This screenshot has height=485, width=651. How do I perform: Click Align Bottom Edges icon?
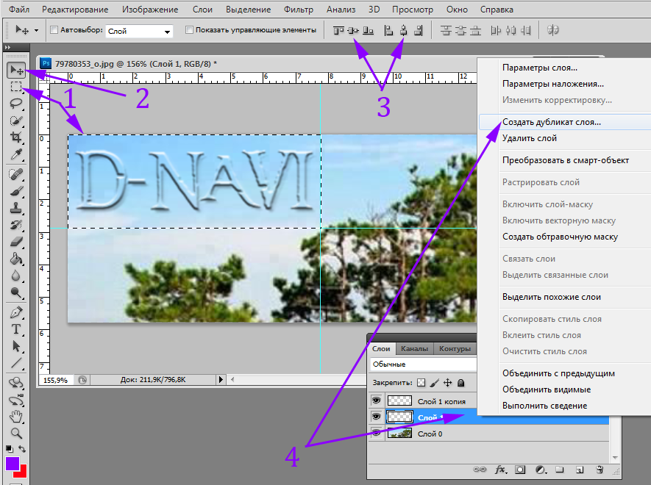[369, 30]
